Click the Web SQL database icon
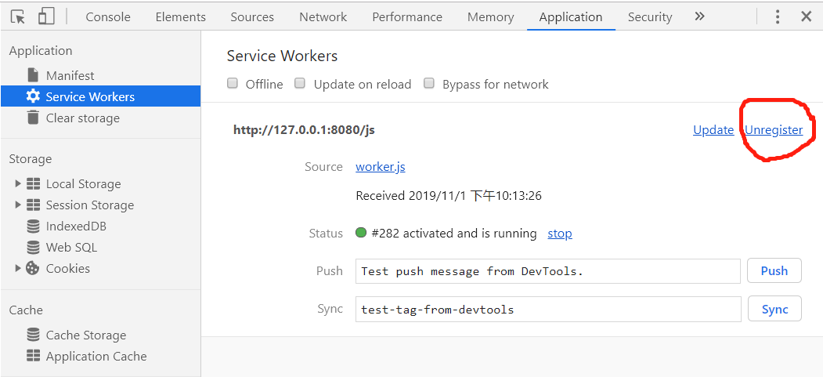This screenshot has height=377, width=823. (x=33, y=248)
